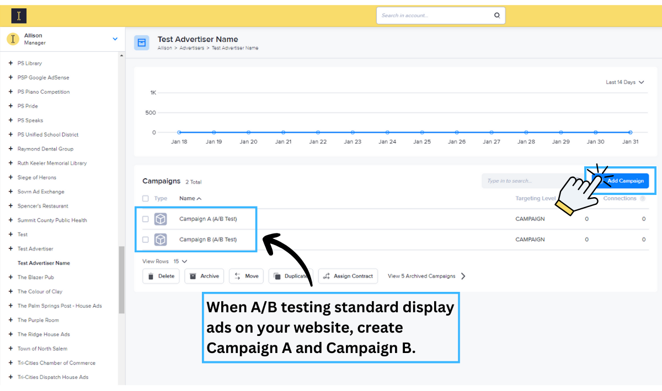Screen dimensions: 662x391
Task: Click the Campaign A cube type icon
Action: tap(161, 219)
